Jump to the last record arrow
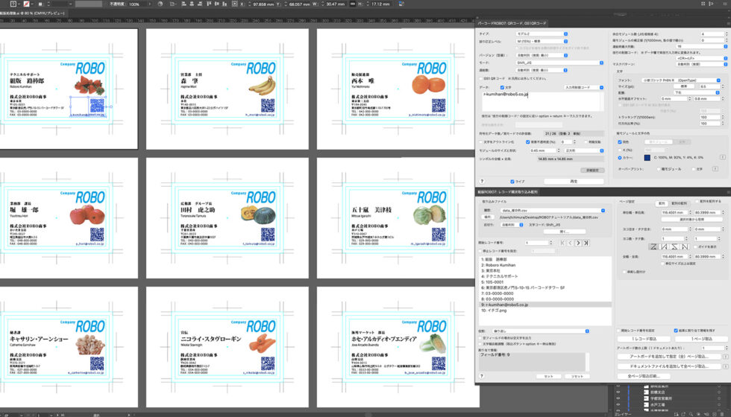The image size is (731, 417). (586, 243)
